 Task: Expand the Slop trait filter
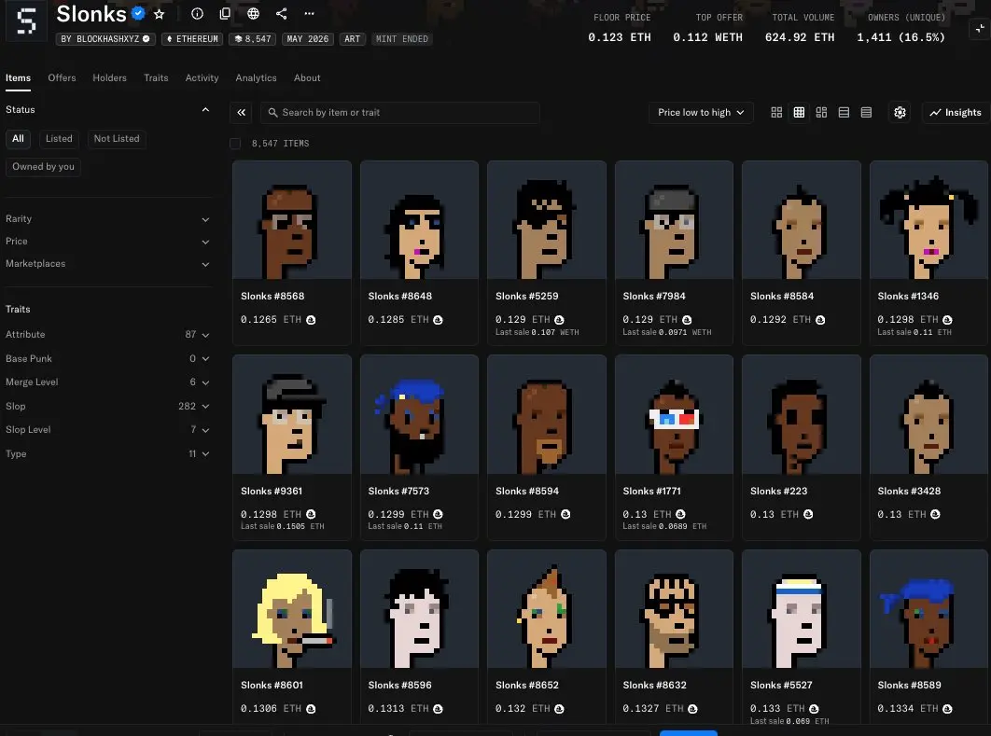point(107,406)
